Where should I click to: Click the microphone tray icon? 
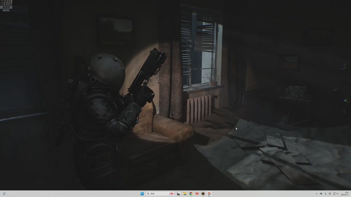pyautogui.click(x=325, y=193)
